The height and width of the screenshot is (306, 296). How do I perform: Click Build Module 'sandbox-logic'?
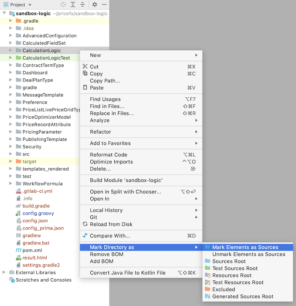click(126, 180)
